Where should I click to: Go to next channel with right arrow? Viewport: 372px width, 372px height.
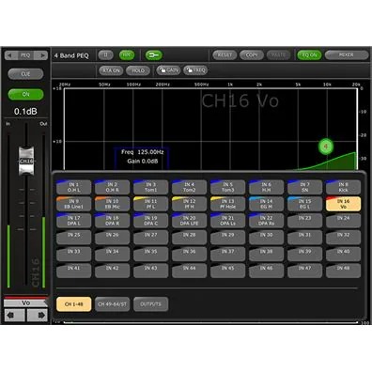click(x=37, y=315)
